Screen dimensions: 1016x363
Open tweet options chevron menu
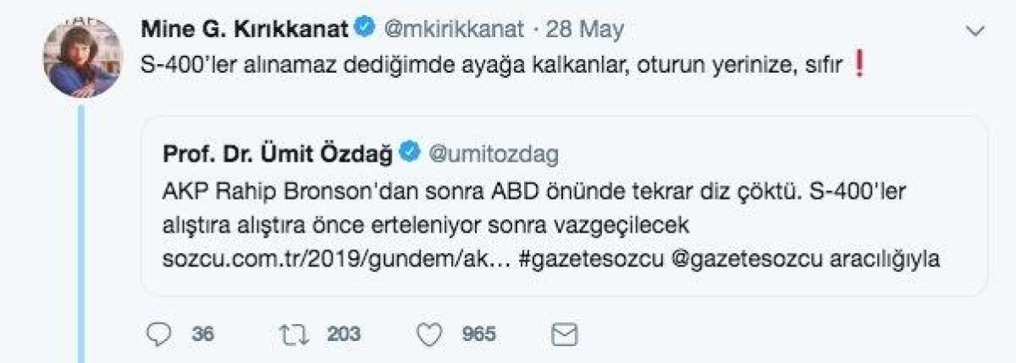pyautogui.click(x=975, y=31)
